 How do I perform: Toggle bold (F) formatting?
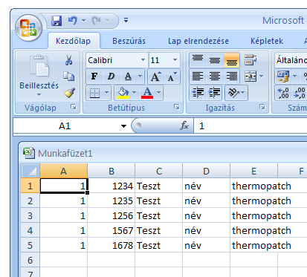[94, 76]
